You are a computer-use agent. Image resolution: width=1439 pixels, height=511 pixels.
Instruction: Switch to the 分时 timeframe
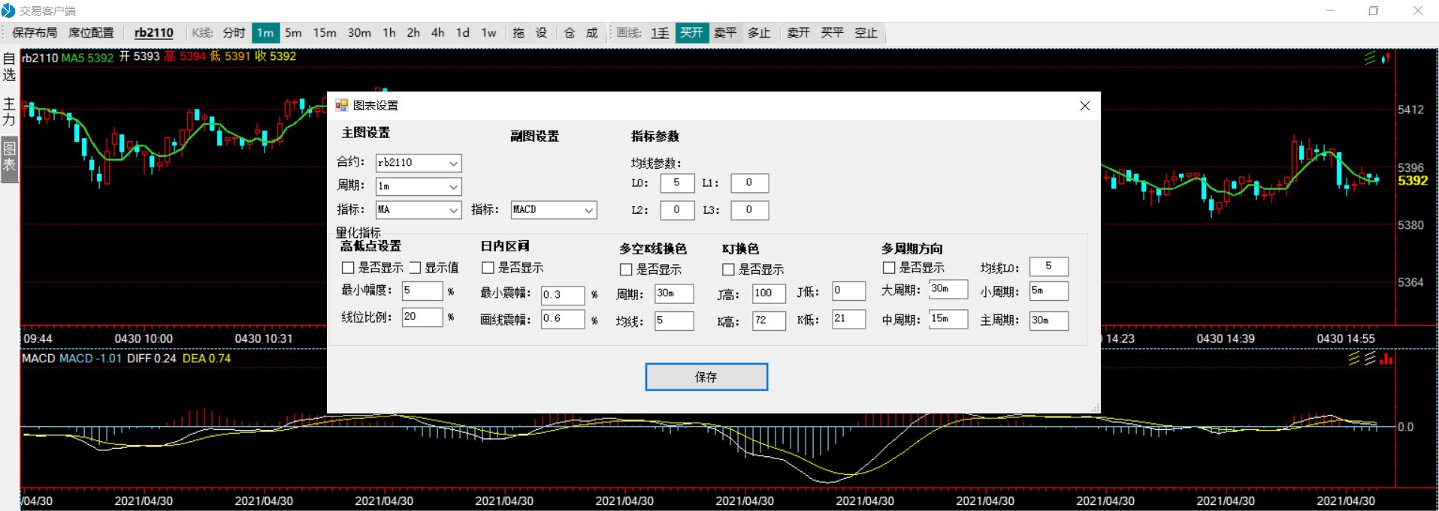click(x=234, y=33)
